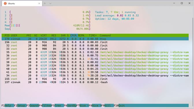Sort by the USER column header
The width and height of the screenshot is (194, 109).
[14, 35]
